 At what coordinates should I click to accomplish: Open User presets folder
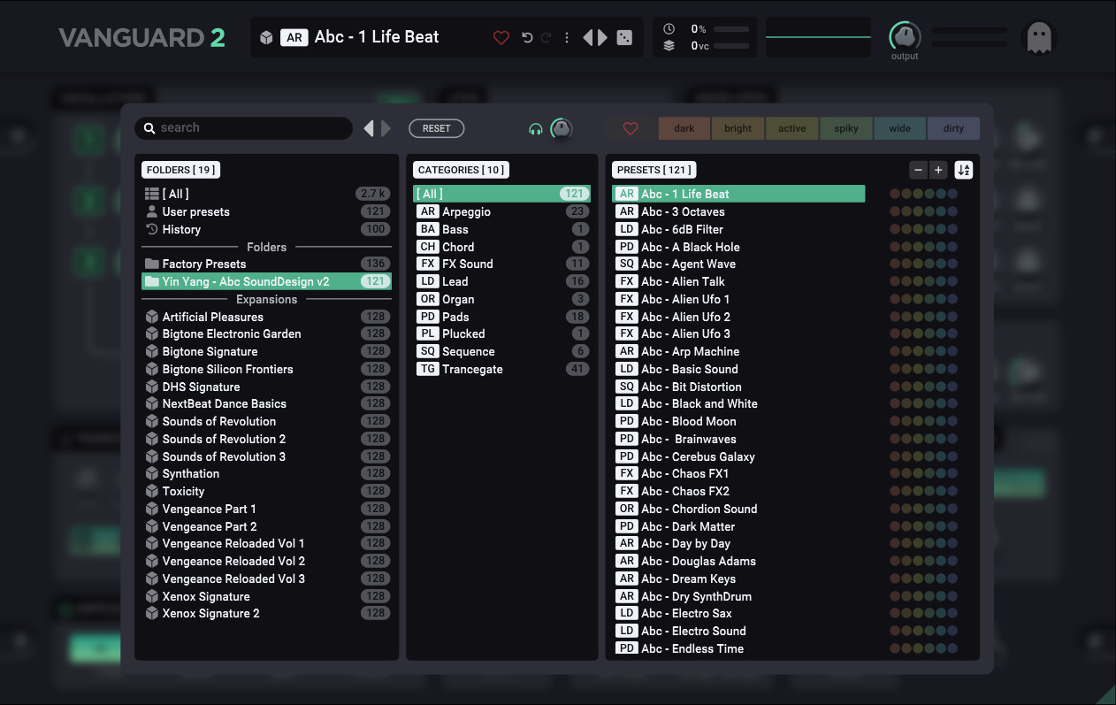[x=266, y=211]
